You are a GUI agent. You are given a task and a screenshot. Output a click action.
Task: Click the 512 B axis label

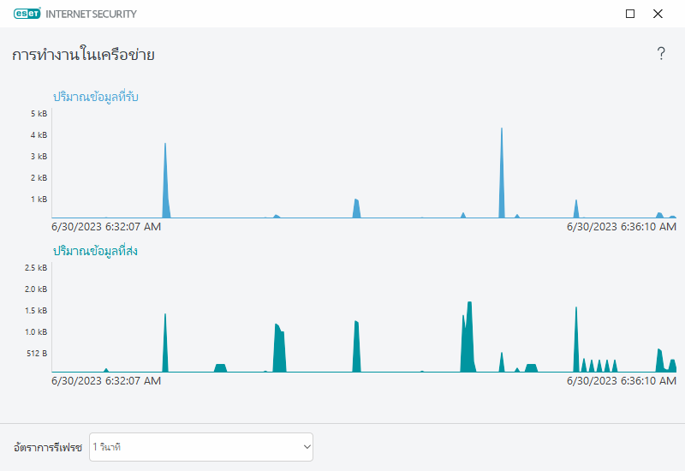click(x=37, y=354)
